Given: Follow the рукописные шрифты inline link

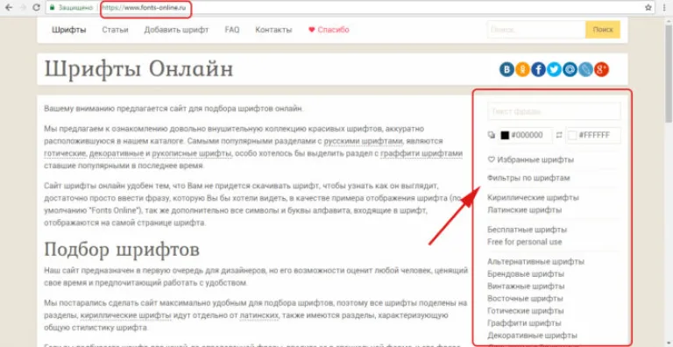Looking at the screenshot, I should pos(192,153).
